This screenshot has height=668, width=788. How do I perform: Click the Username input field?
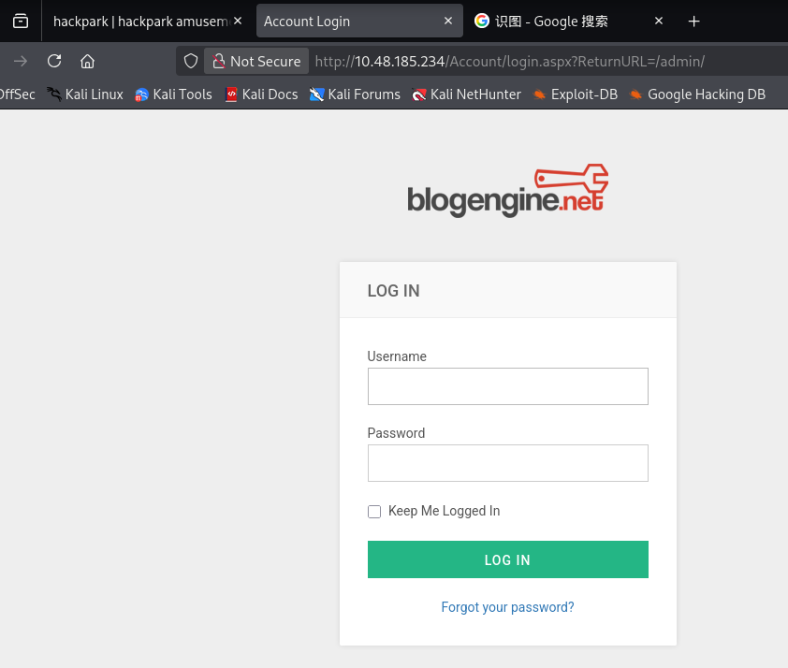507,386
